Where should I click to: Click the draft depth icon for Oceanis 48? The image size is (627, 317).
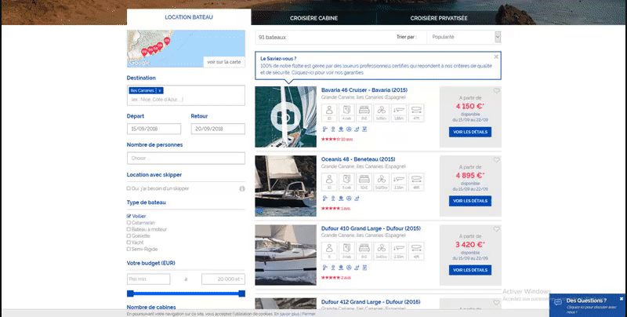pyautogui.click(x=399, y=182)
